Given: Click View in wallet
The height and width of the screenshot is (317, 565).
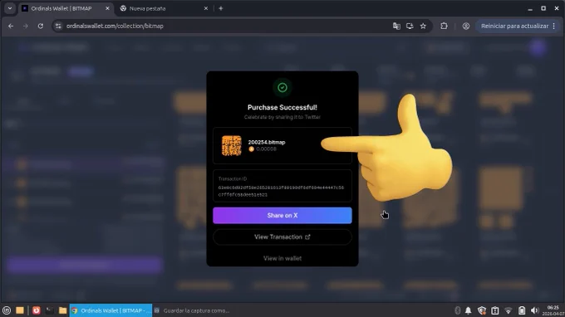Looking at the screenshot, I should [282, 258].
